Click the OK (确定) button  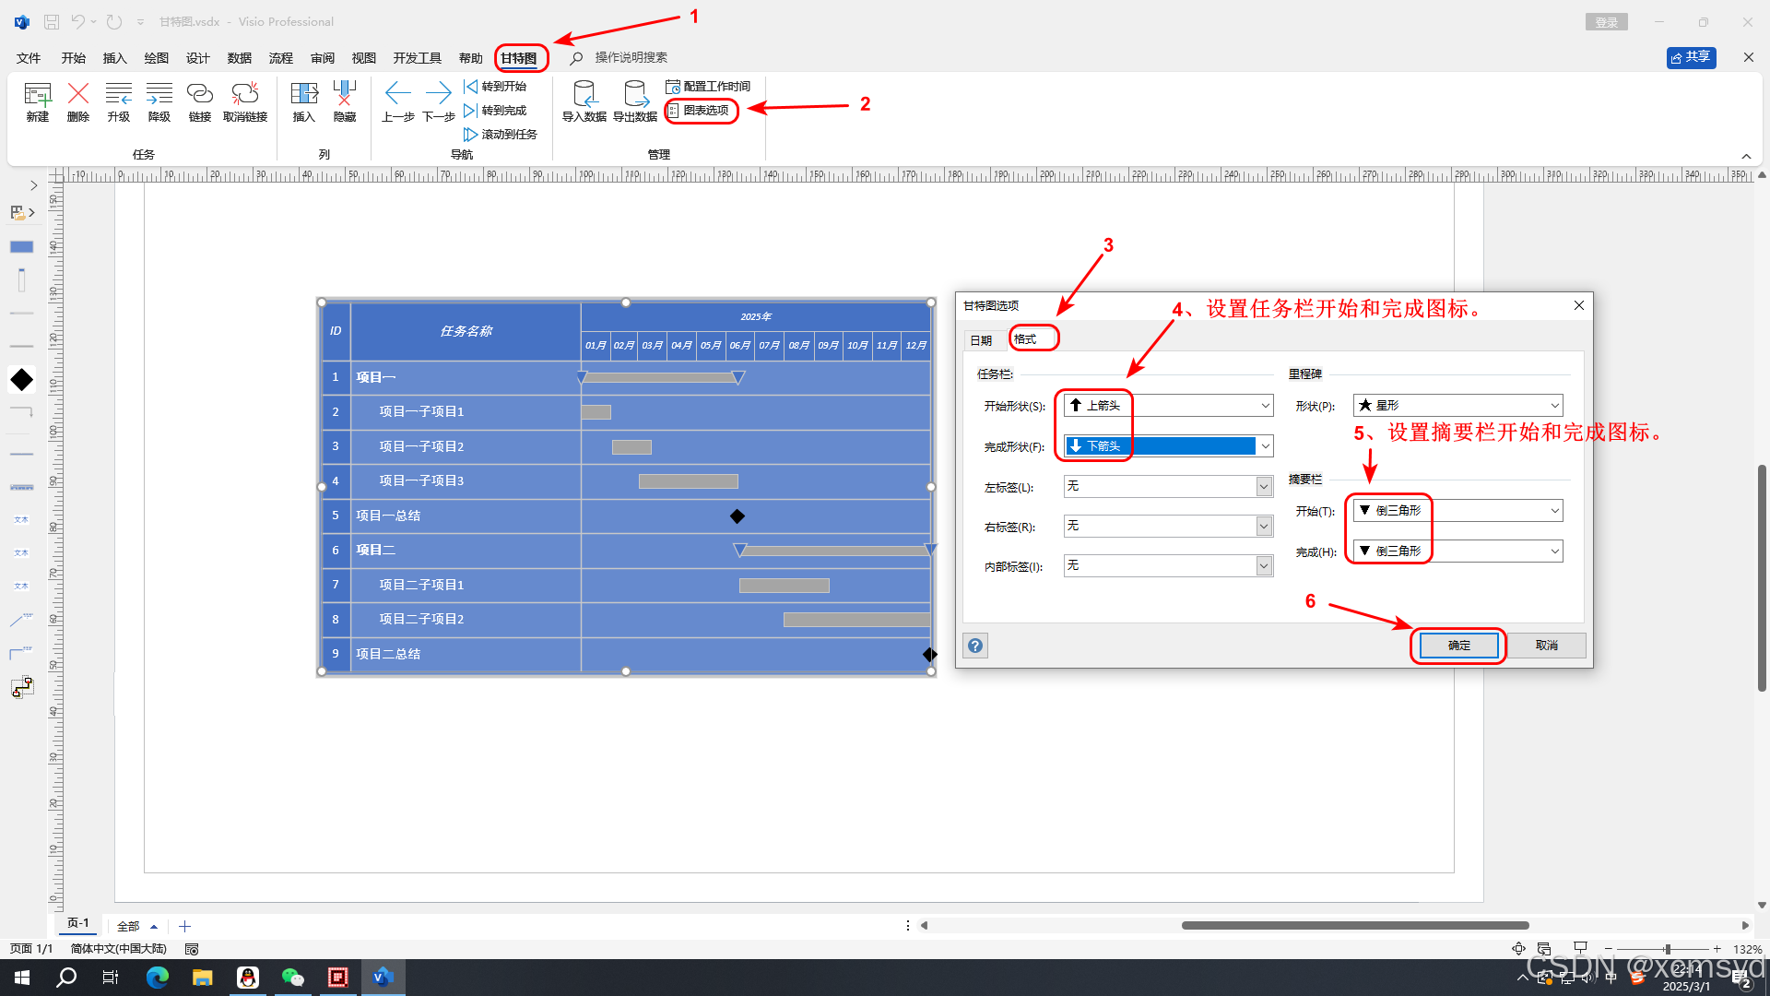pos(1458,646)
